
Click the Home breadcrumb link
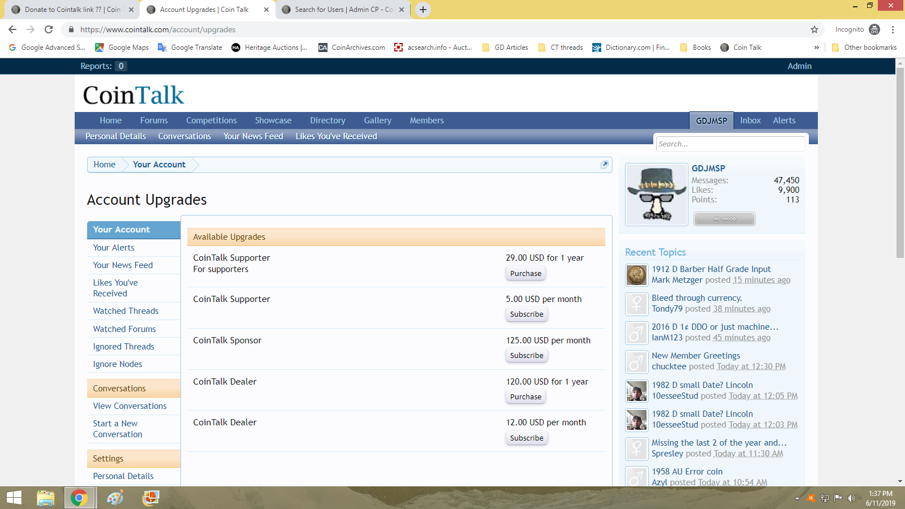pyautogui.click(x=105, y=165)
